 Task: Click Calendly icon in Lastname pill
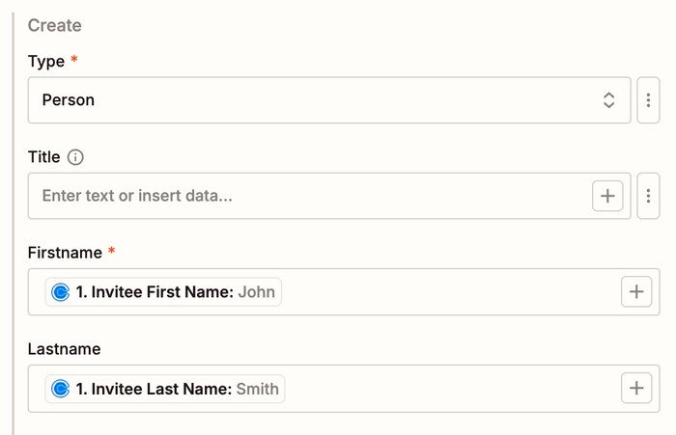60,389
